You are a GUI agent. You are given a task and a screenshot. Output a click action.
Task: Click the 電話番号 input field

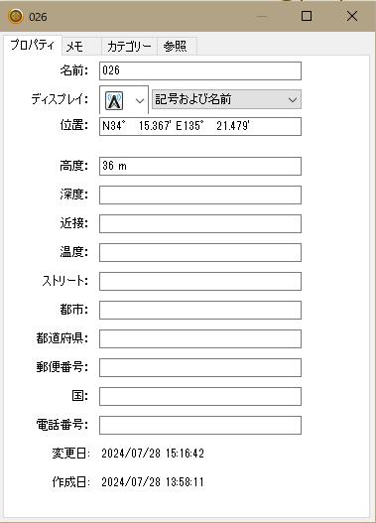click(200, 426)
